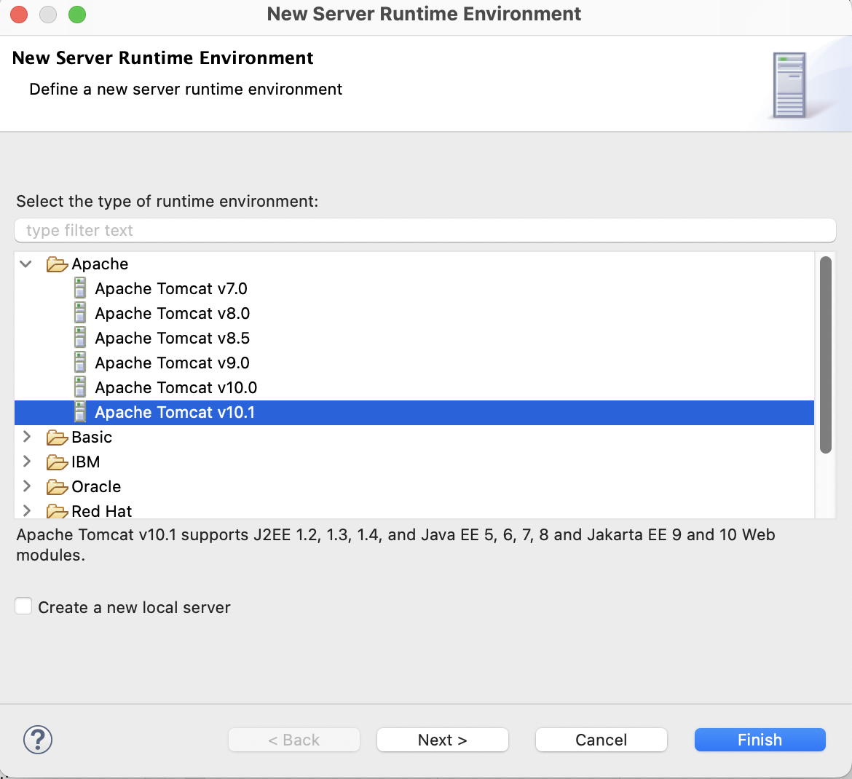852x779 pixels.
Task: Click the Basic folder icon
Action: click(57, 438)
